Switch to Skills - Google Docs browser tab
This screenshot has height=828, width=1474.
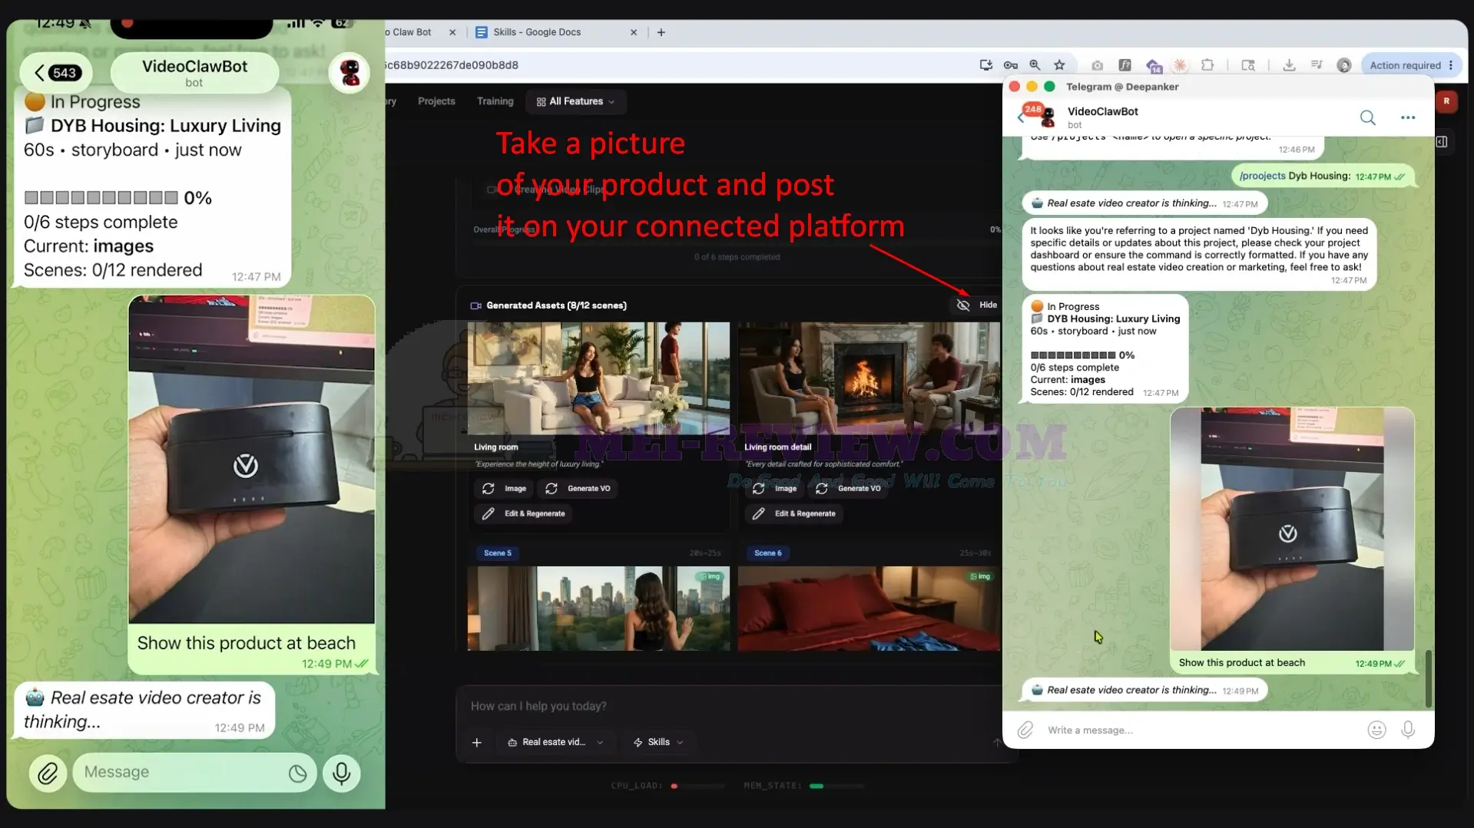(x=537, y=32)
